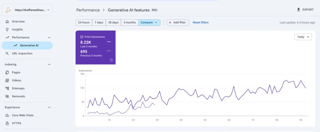
Task: Click the HTTPS padlock icon
Action: pos(7,123)
